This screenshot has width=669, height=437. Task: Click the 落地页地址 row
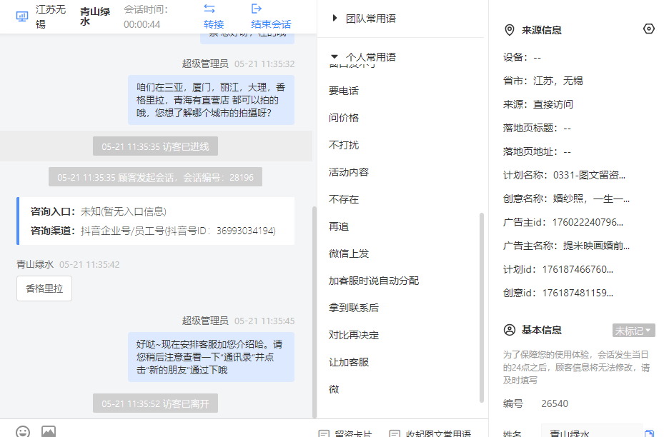(537, 151)
